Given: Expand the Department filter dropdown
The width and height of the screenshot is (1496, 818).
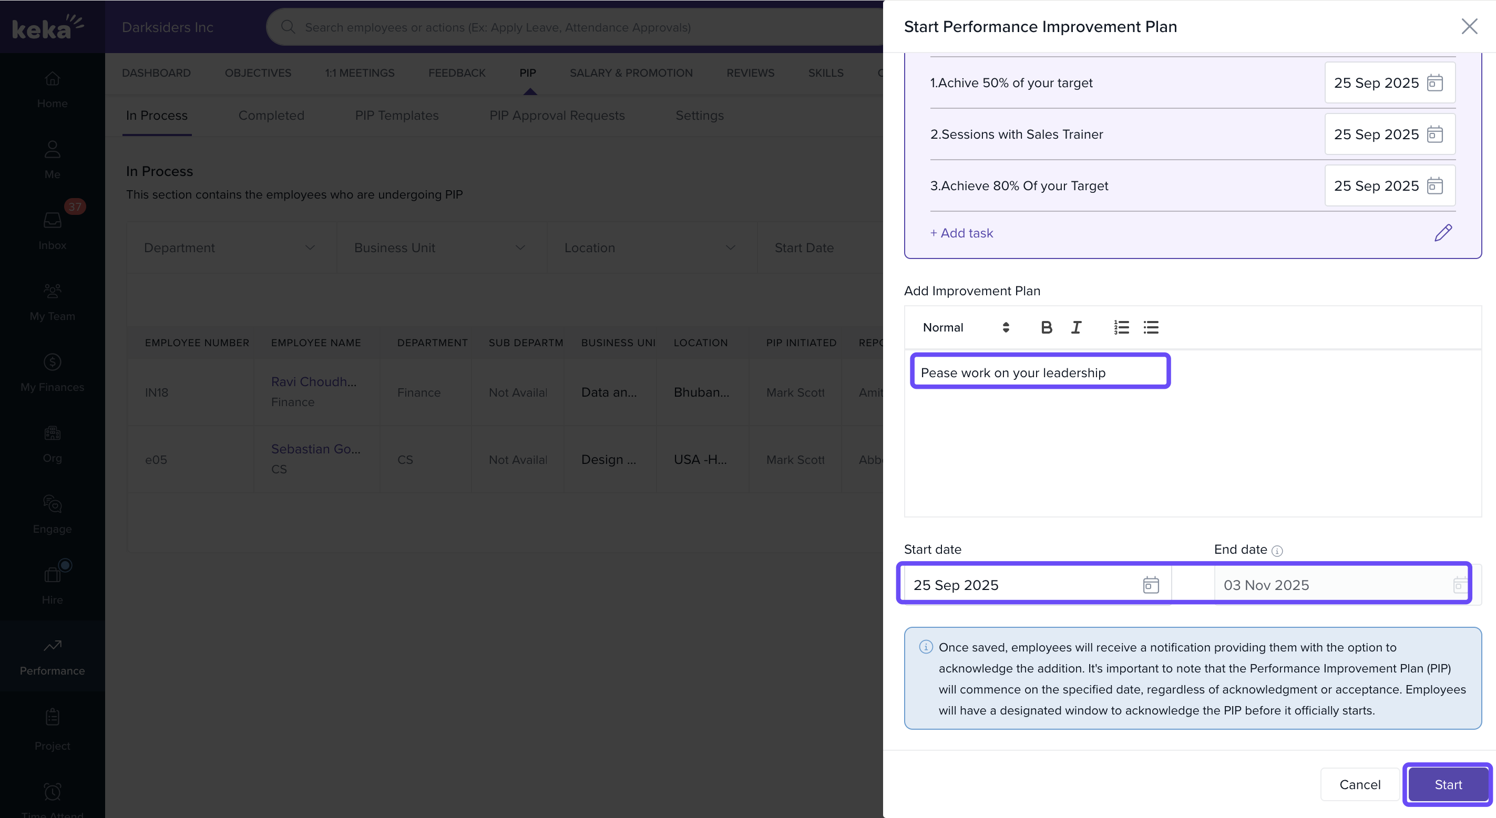Looking at the screenshot, I should coord(231,248).
